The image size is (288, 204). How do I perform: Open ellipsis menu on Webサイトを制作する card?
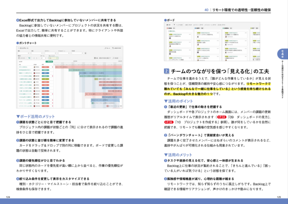pos(190,34)
